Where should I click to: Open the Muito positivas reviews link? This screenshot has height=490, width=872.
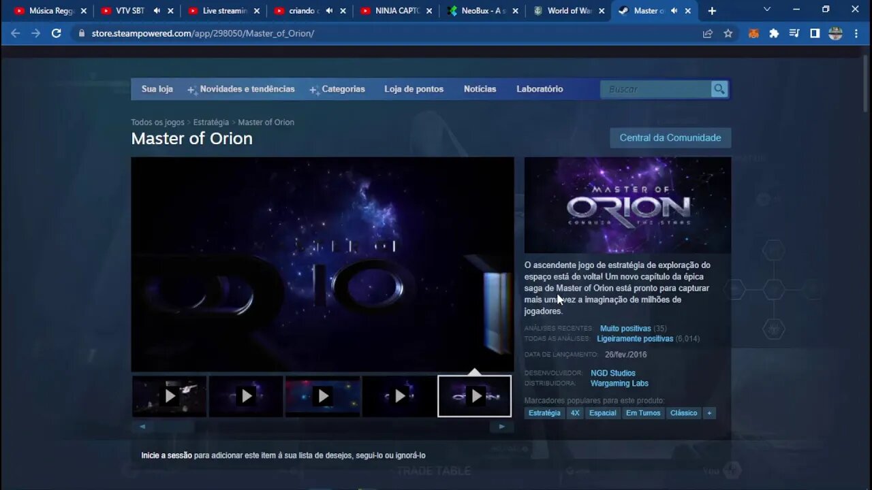(x=625, y=328)
